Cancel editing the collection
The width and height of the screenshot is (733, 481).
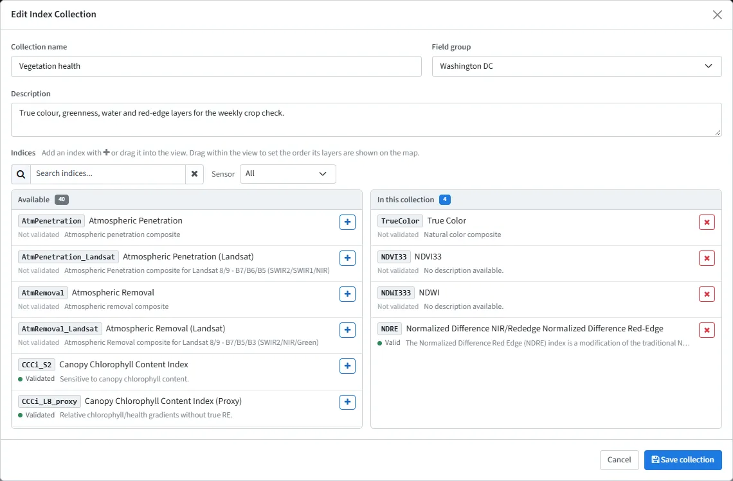click(619, 460)
